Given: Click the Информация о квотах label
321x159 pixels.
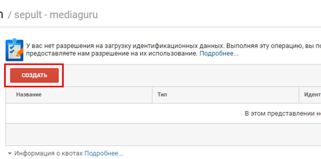Looking at the screenshot, I should [x=48, y=154].
